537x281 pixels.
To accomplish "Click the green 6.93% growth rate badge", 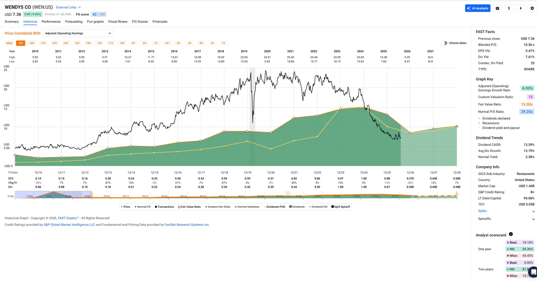I will [x=527, y=88].
